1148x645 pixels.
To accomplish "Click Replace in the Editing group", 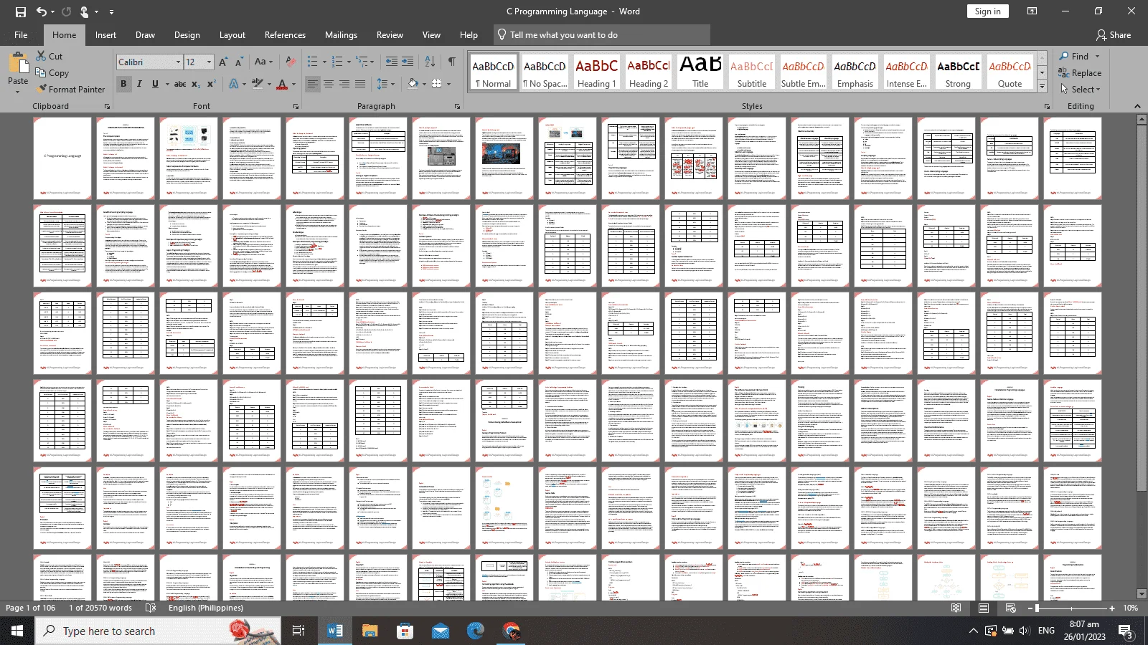I will pyautogui.click(x=1080, y=72).
